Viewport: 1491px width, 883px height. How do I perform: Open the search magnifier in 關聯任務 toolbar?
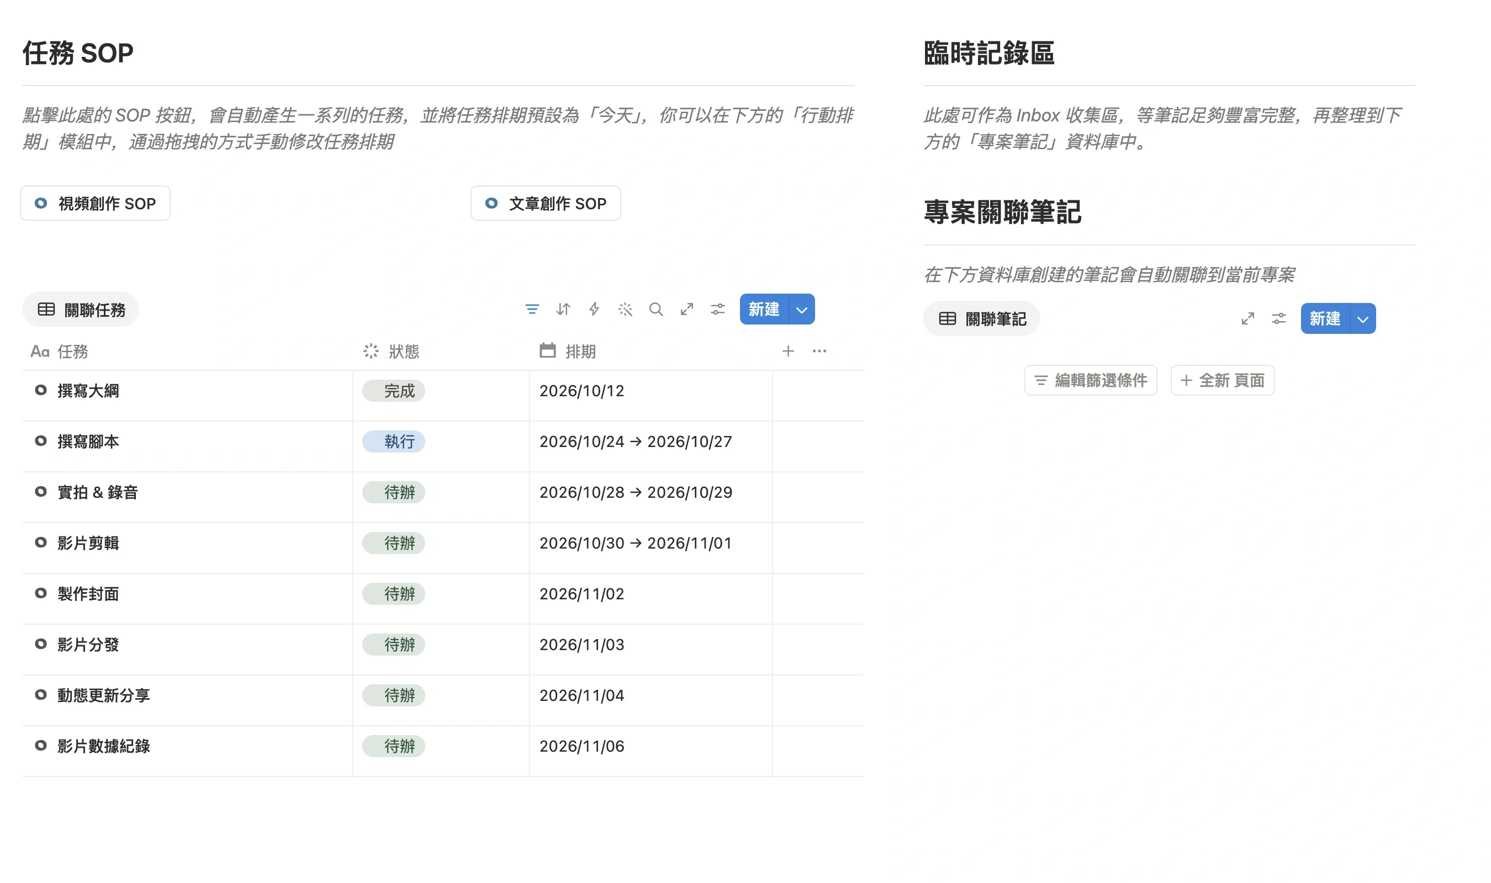pos(656,310)
